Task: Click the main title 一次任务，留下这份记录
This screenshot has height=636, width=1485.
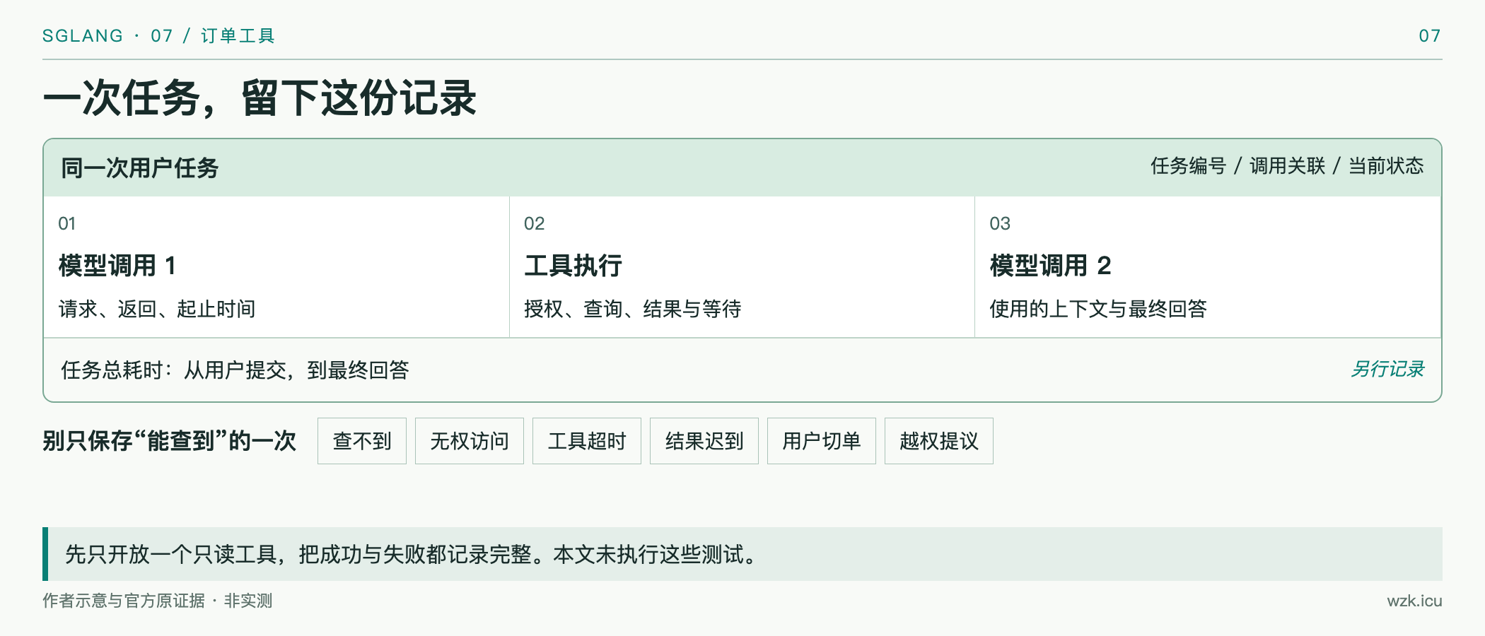Action: click(260, 98)
